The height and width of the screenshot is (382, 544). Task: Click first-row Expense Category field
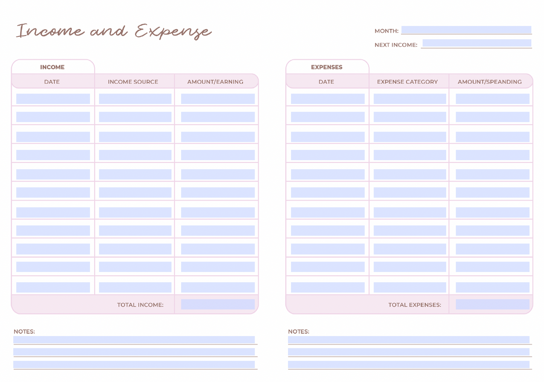click(410, 99)
